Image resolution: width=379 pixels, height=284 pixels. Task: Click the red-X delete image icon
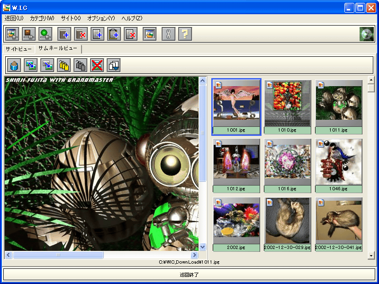point(97,65)
